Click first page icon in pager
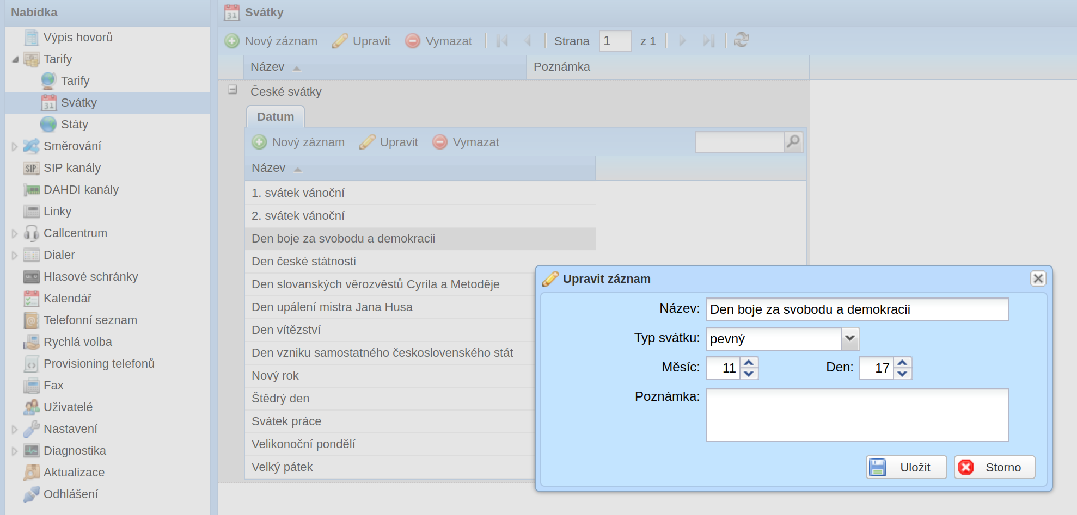 coord(502,41)
